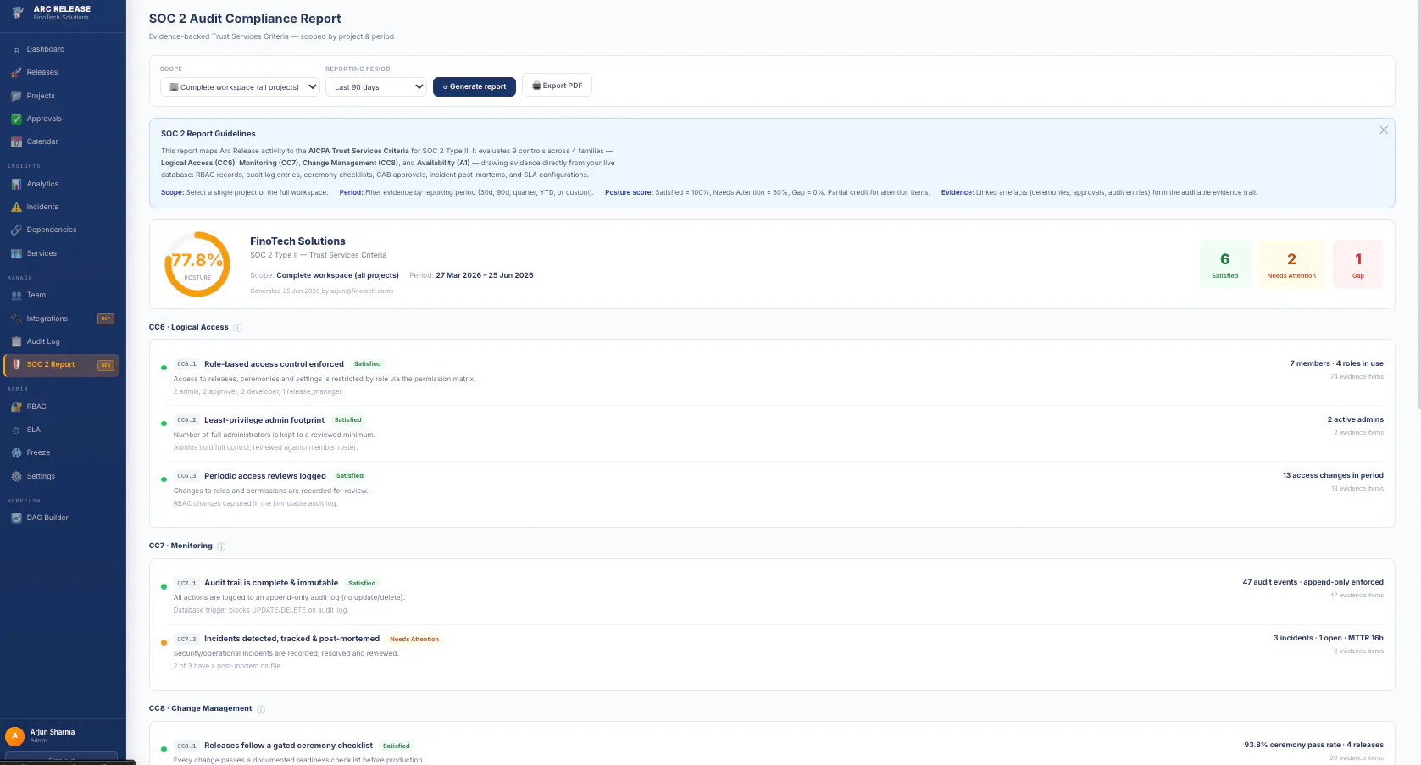This screenshot has width=1421, height=765.
Task: Dismiss the SOC 2 Report Guidelines banner
Action: pyautogui.click(x=1384, y=130)
